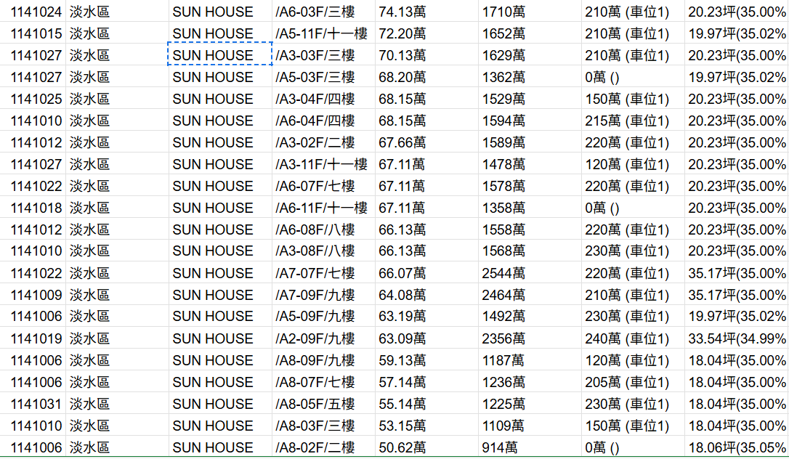Click the 1362萬 cell
The height and width of the screenshot is (459, 789).
coord(530,76)
